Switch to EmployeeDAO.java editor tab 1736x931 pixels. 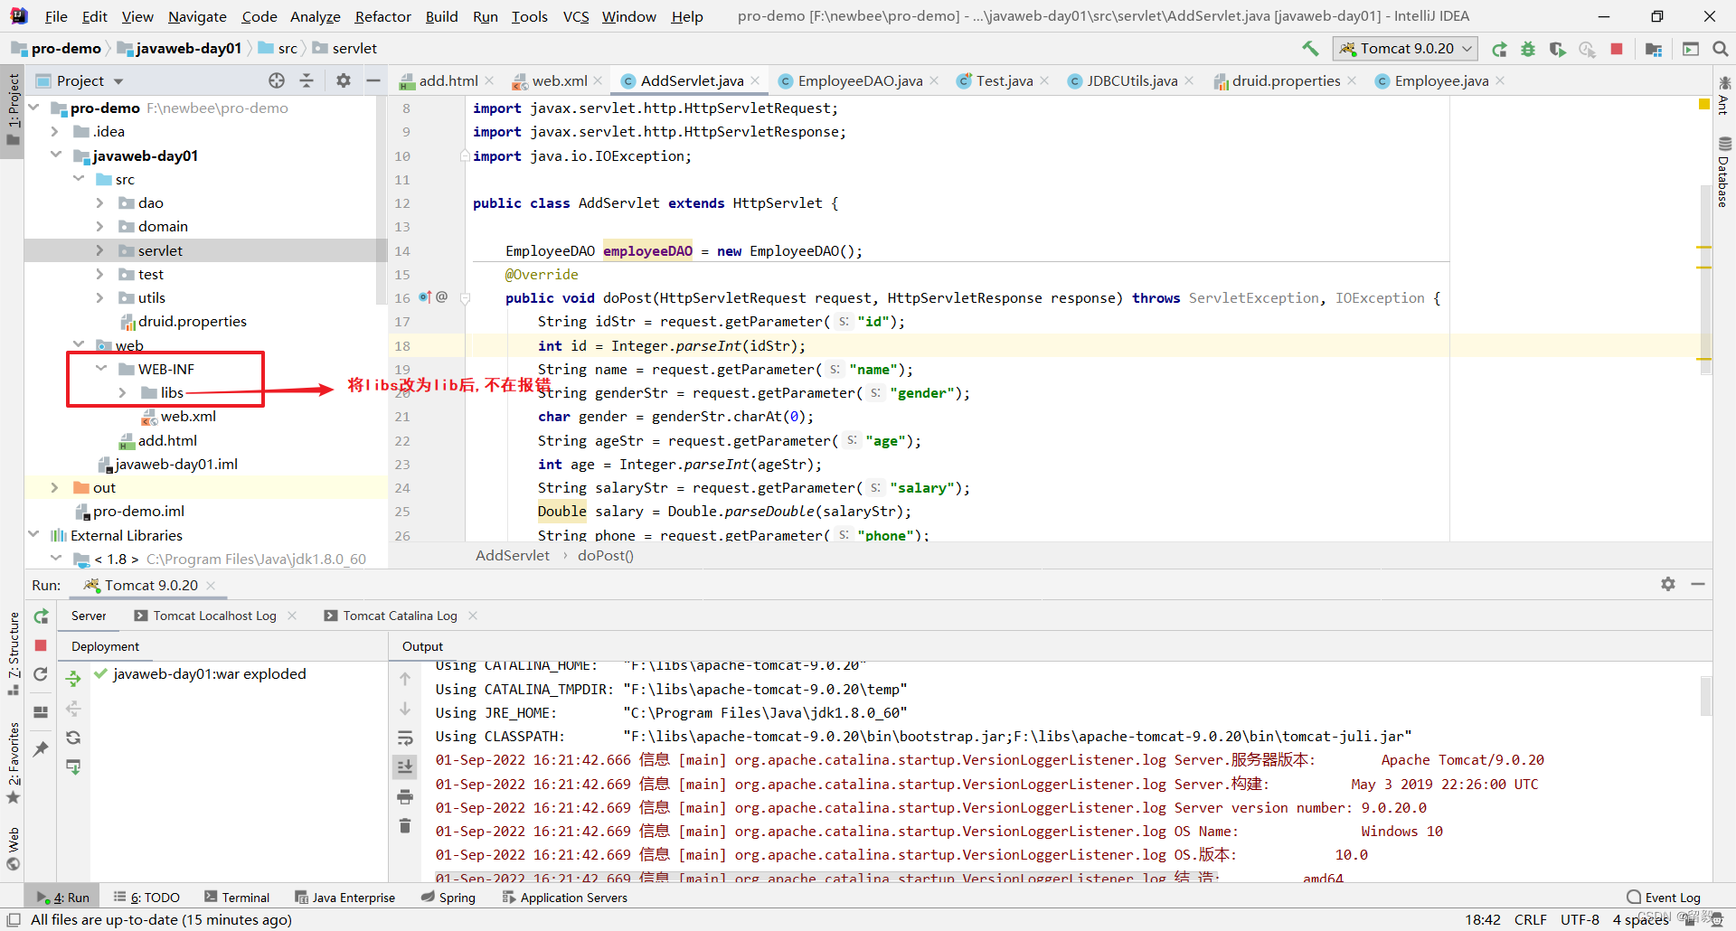[860, 80]
